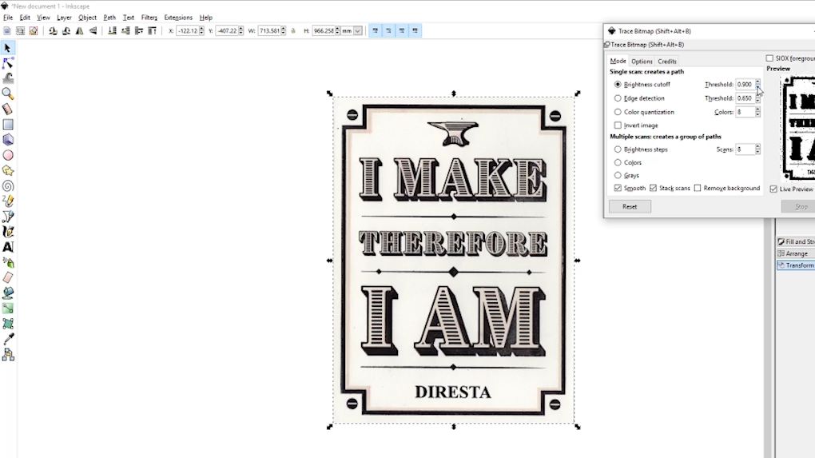Image resolution: width=815 pixels, height=458 pixels.
Task: Select the Mesh gradient tool
Action: [8, 324]
